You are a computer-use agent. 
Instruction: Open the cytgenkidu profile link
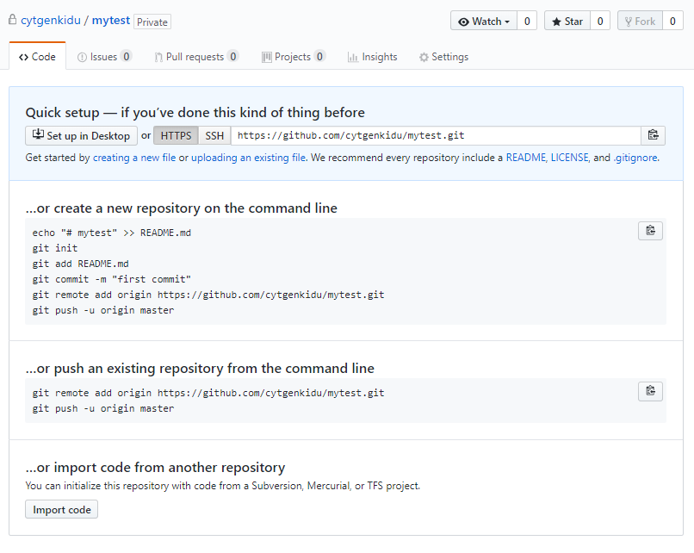51,21
